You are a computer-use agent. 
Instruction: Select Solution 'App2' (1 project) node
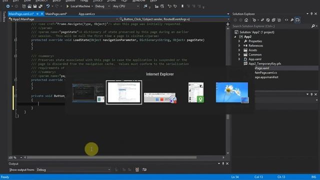coord(256,32)
